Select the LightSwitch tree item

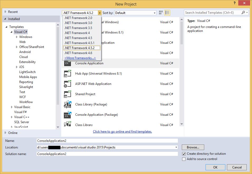[x=27, y=72]
